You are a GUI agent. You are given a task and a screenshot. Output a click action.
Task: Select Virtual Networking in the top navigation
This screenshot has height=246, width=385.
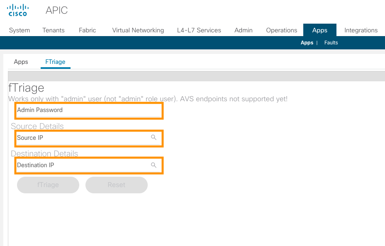(138, 30)
